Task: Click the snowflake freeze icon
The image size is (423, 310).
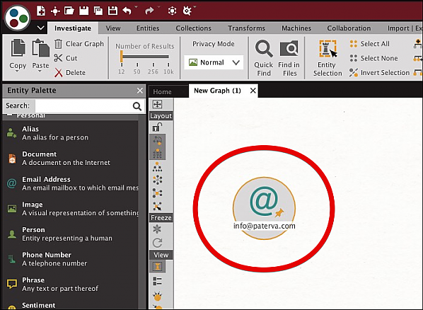Action: [x=157, y=229]
